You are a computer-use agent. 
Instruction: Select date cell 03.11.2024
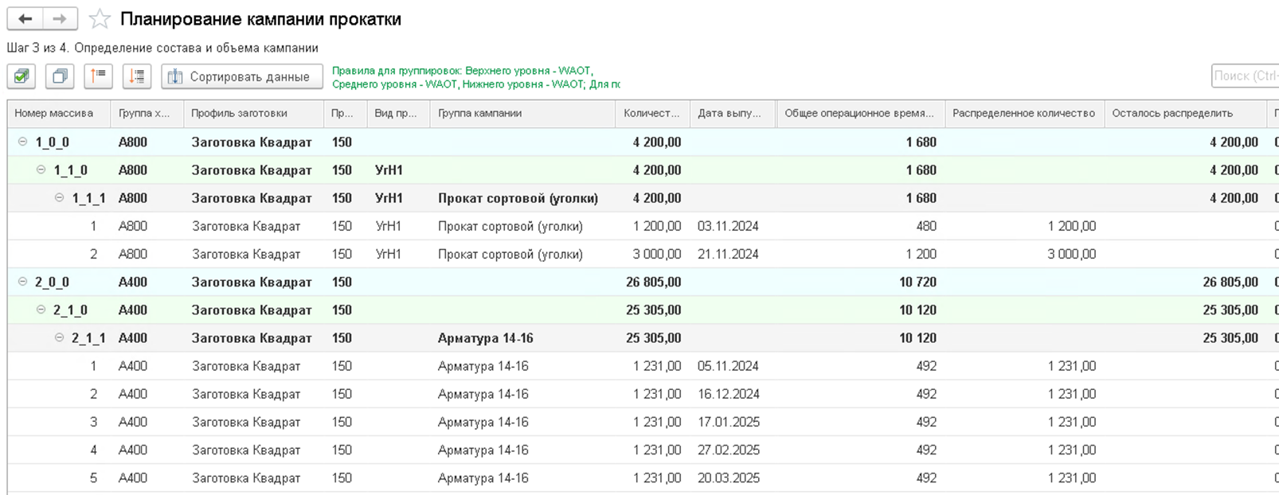(x=728, y=226)
